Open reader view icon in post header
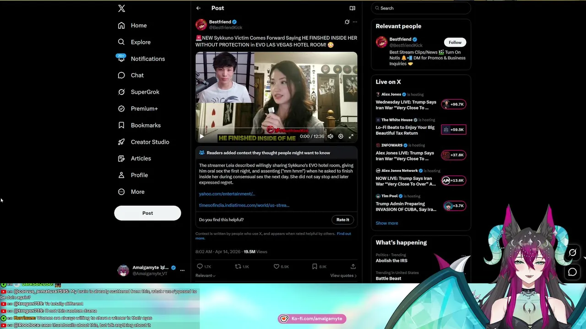Viewport: 586px width, 329px height. click(x=352, y=8)
